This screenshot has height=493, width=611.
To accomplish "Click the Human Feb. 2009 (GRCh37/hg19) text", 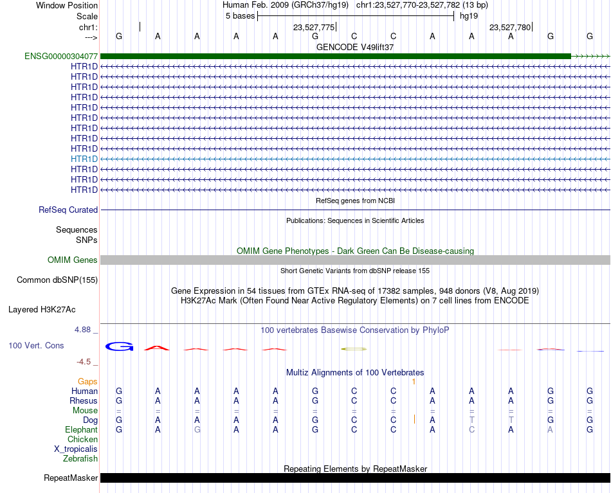I will tap(285, 5).
